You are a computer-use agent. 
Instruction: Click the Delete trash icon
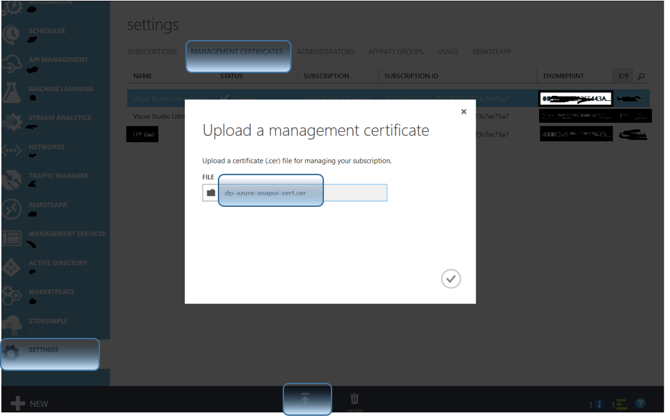coord(354,399)
